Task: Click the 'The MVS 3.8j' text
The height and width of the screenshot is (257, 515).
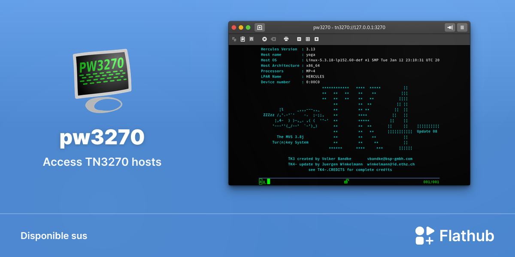Action: tap(290, 137)
